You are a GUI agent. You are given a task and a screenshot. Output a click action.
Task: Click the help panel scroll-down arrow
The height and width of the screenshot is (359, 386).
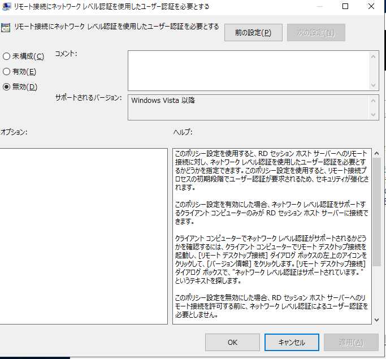pyautogui.click(x=376, y=320)
